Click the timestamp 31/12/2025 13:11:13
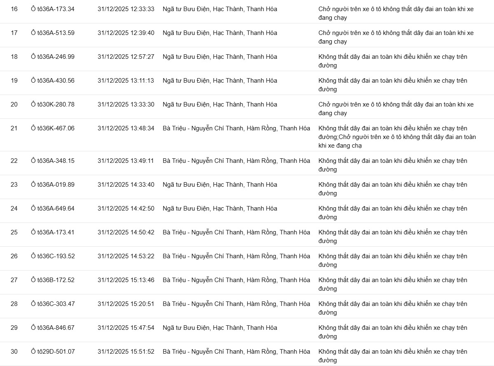The image size is (494, 366). click(126, 81)
